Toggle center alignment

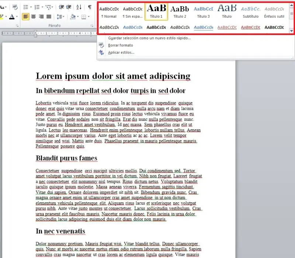click(34, 17)
